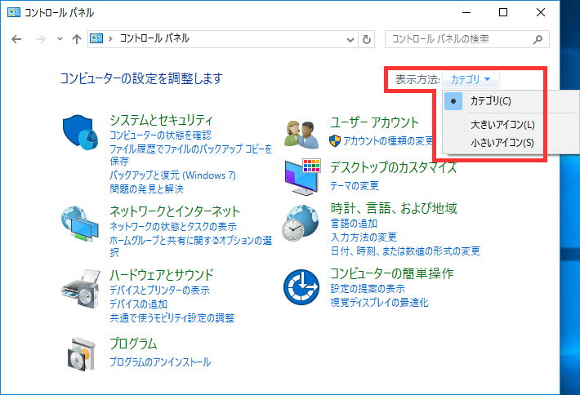The width and height of the screenshot is (580, 395).
Task: Click the Programs disc box icon
Action: click(x=80, y=353)
